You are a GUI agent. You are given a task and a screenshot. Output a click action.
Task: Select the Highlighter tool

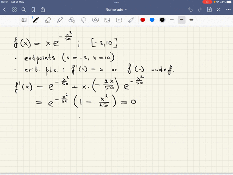60,20
